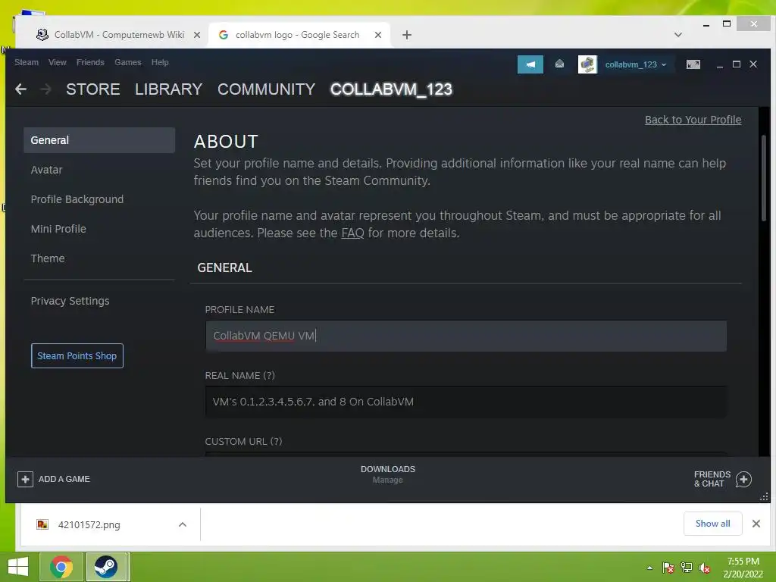Close the Chrome downloads bar
Screen dimensions: 776x582
coord(756,524)
